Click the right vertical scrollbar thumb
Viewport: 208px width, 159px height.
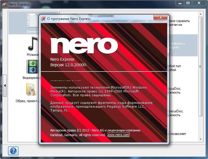click(x=200, y=67)
